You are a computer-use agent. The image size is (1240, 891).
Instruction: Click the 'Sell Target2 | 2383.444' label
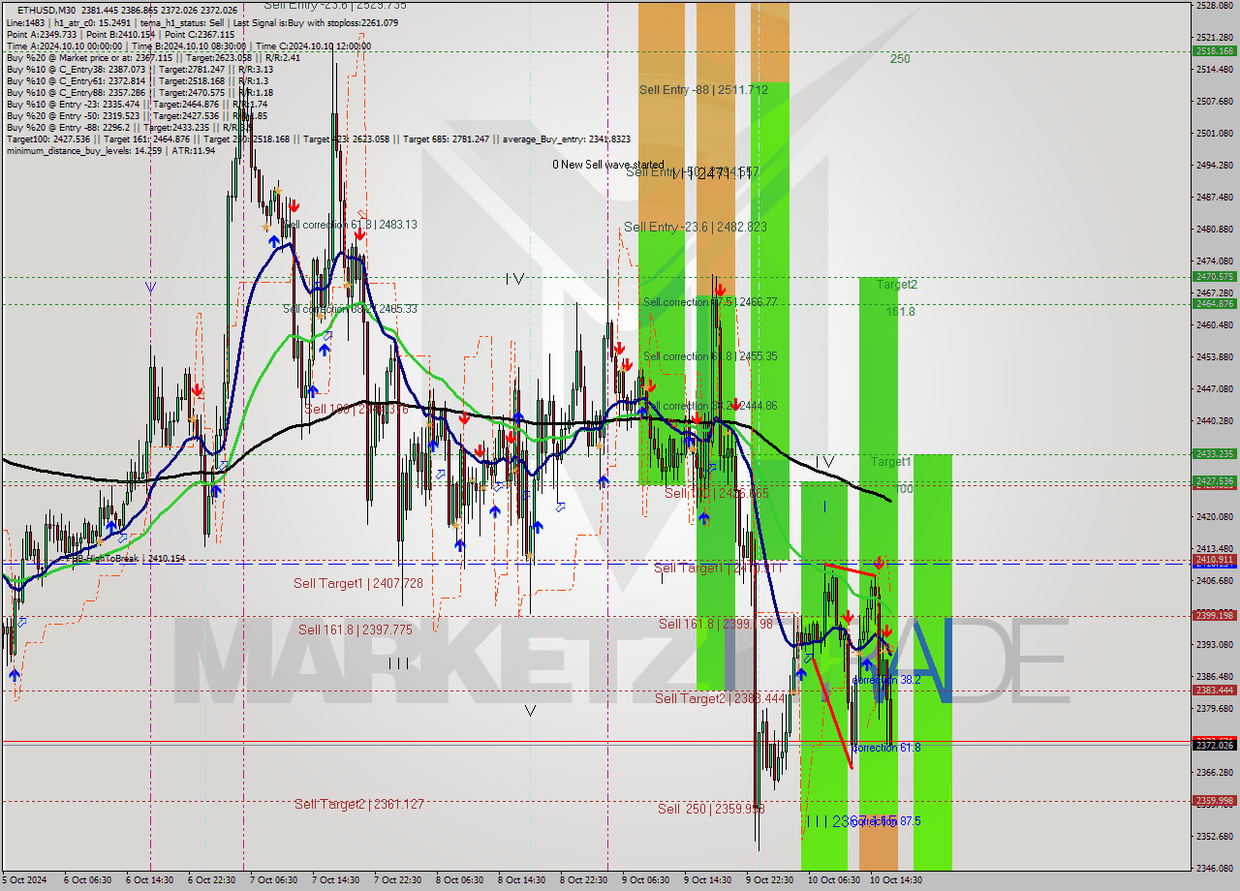[x=719, y=698]
